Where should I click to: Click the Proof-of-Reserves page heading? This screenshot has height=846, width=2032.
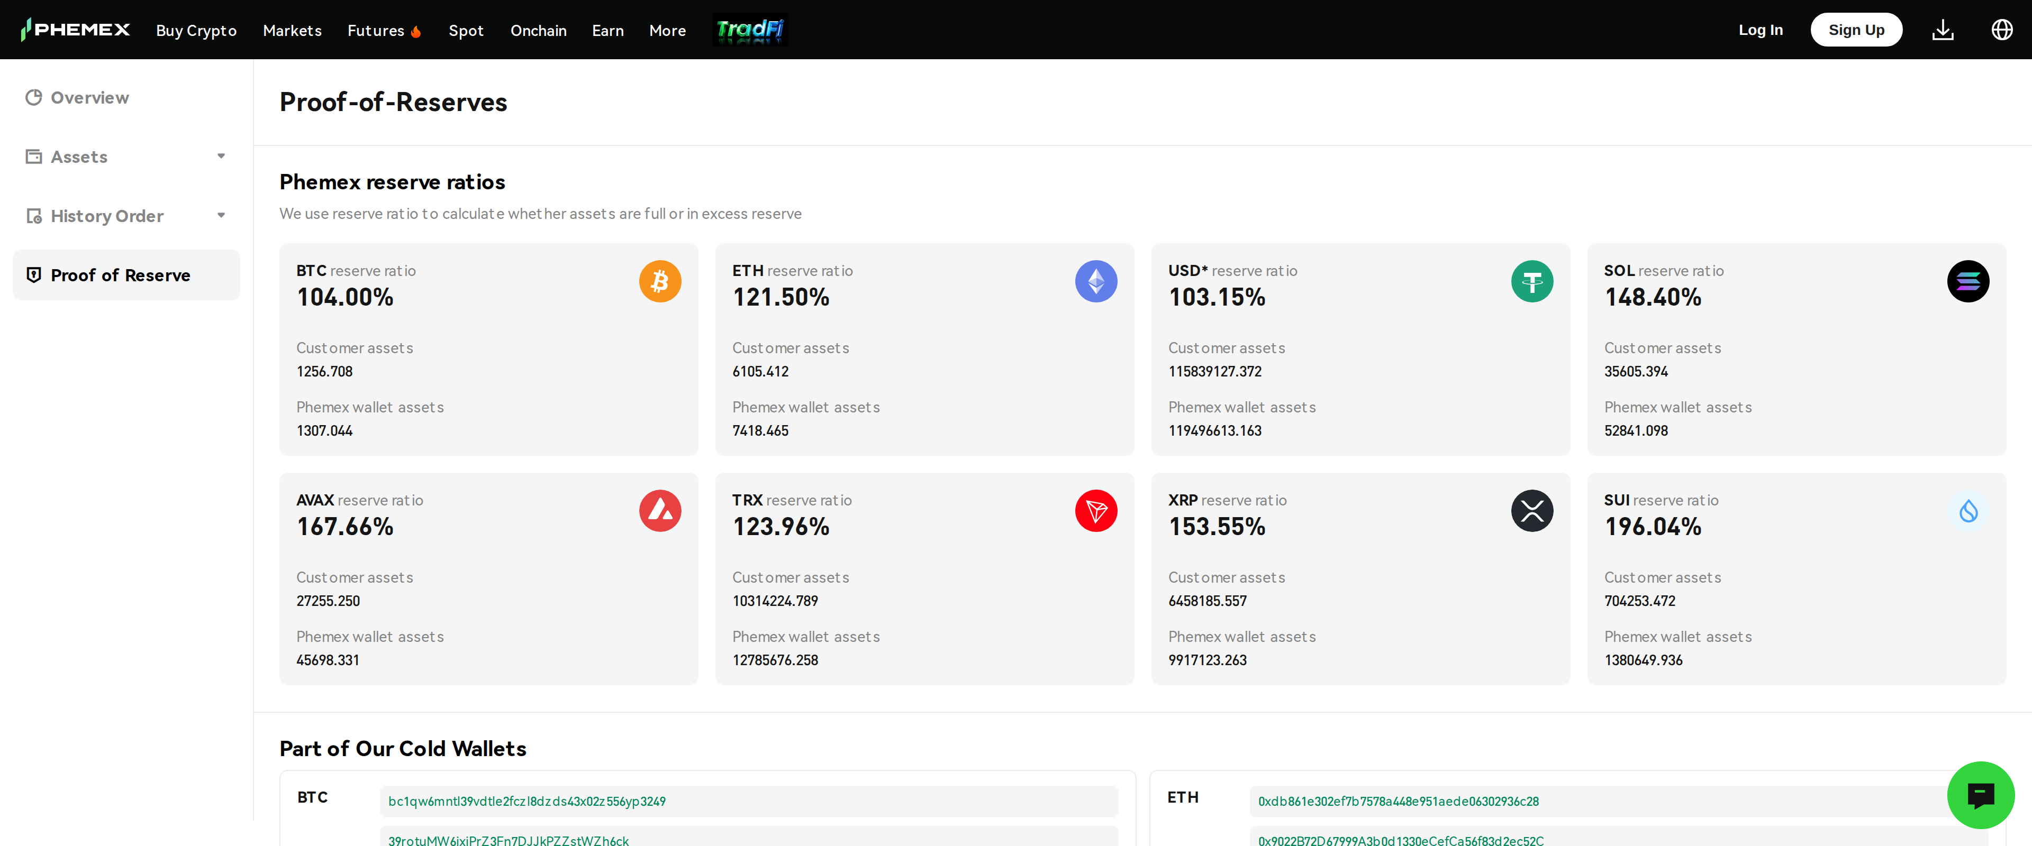pos(393,103)
